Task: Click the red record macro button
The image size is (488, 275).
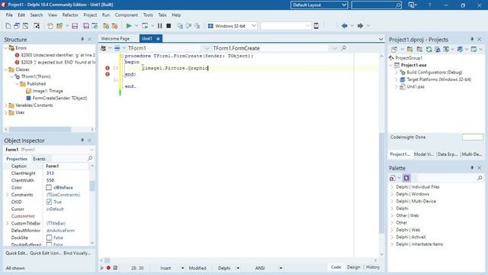Action: click(x=108, y=268)
